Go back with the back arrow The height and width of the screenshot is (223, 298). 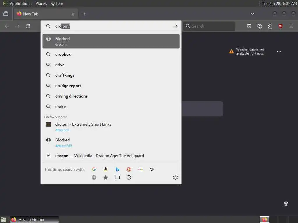[7, 26]
